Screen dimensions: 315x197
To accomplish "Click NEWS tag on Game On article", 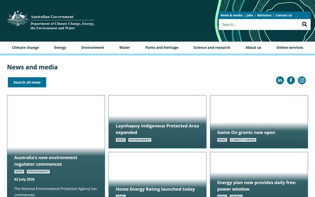I will (x=222, y=140).
